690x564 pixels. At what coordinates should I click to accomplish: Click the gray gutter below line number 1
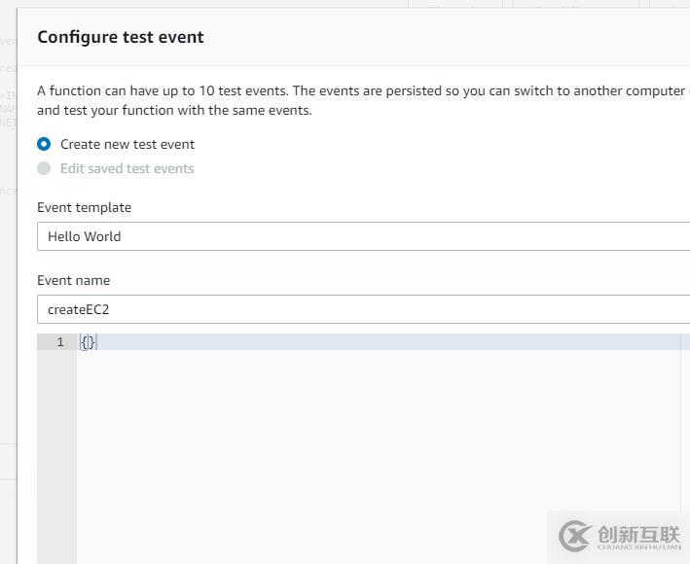point(56,457)
